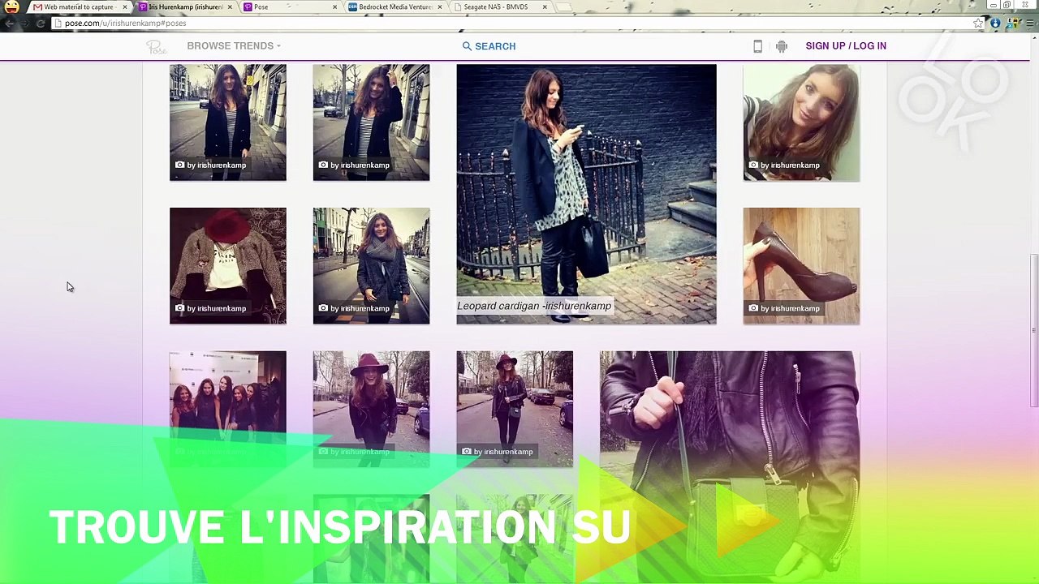Bookmark the page with the star icon
The height and width of the screenshot is (584, 1039).
pyautogui.click(x=978, y=24)
